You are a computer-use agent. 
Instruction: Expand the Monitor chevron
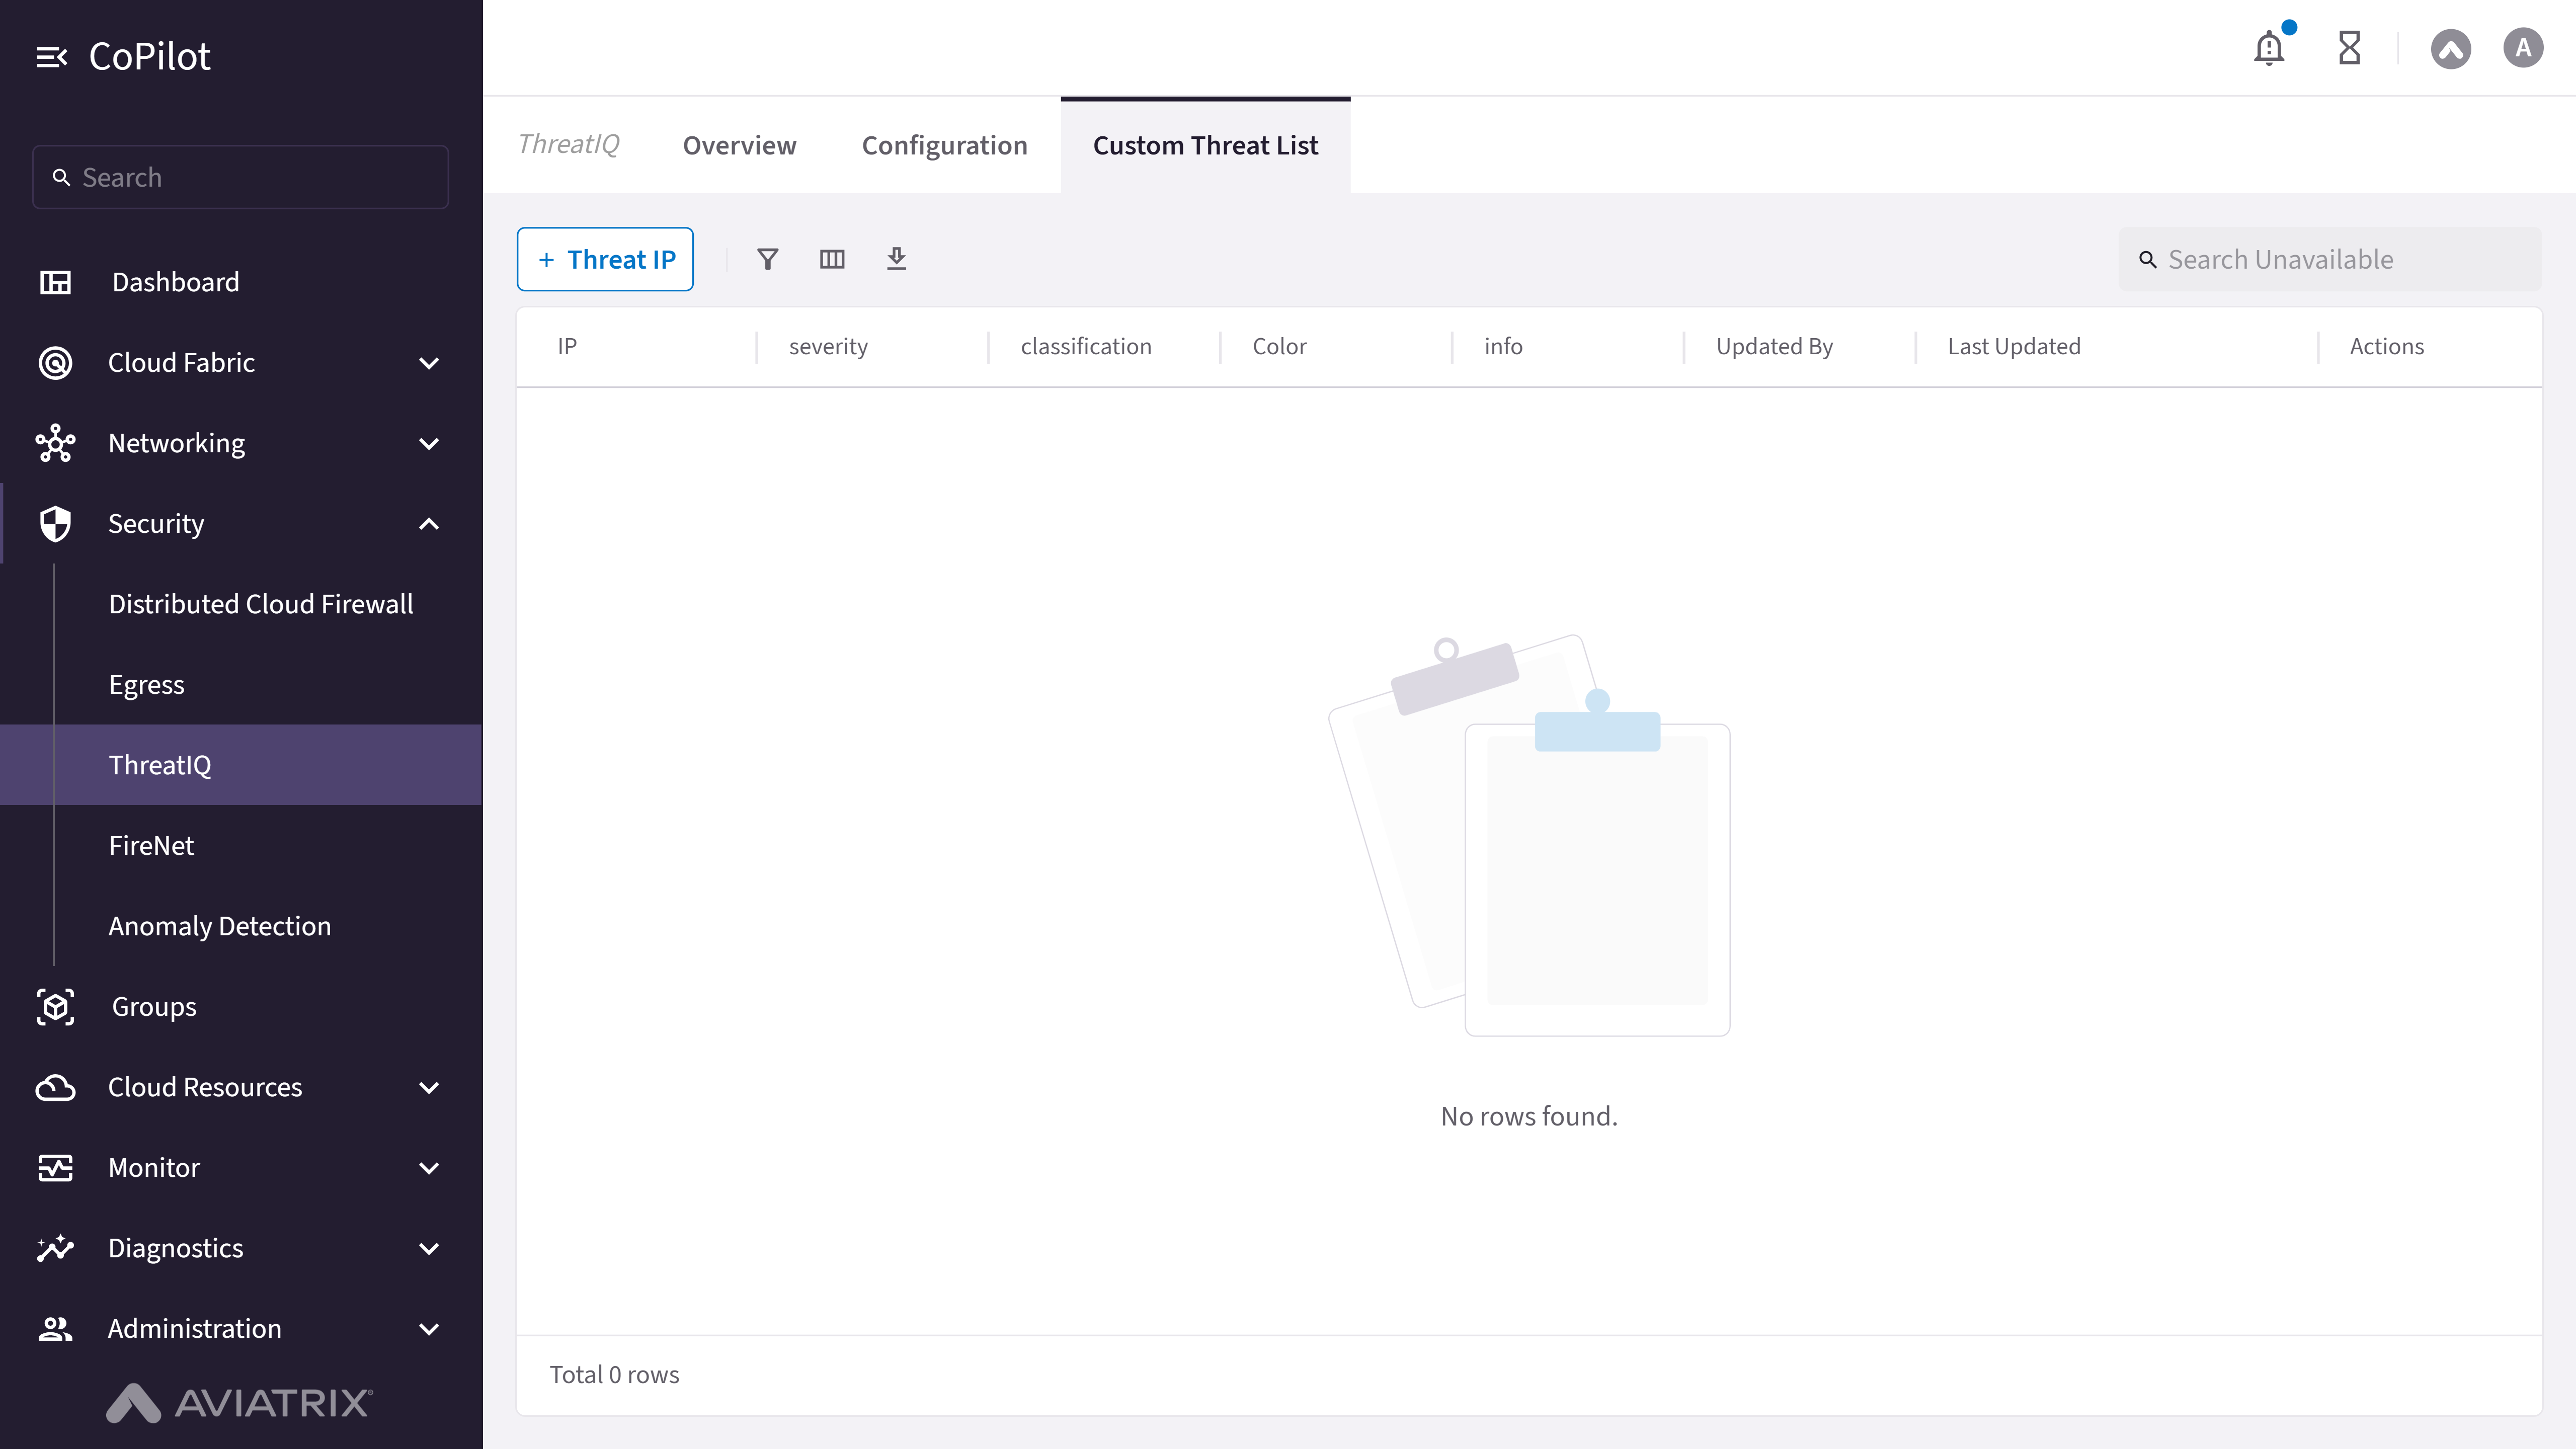click(x=429, y=1168)
